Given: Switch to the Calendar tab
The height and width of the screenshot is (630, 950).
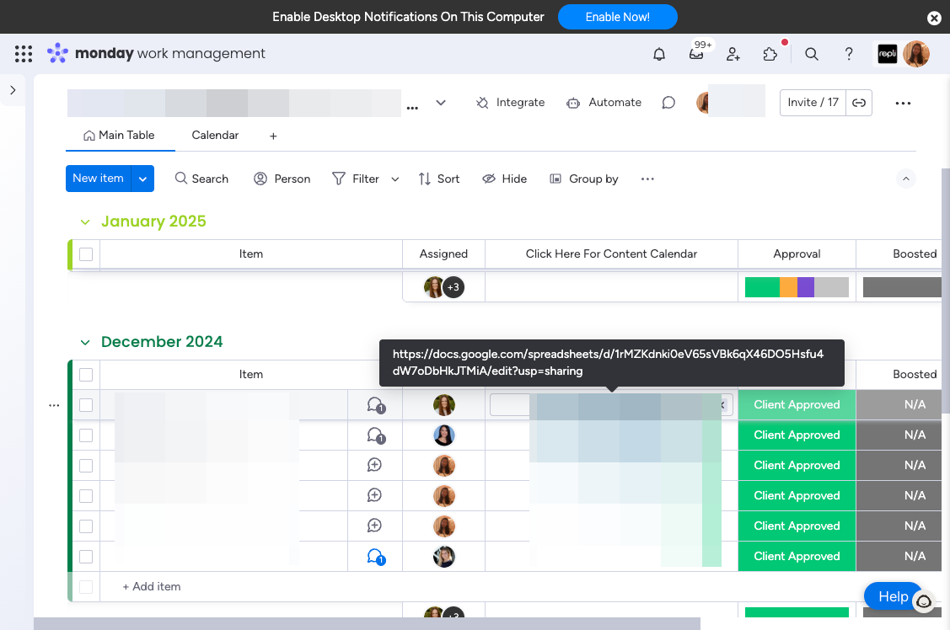Looking at the screenshot, I should point(215,136).
